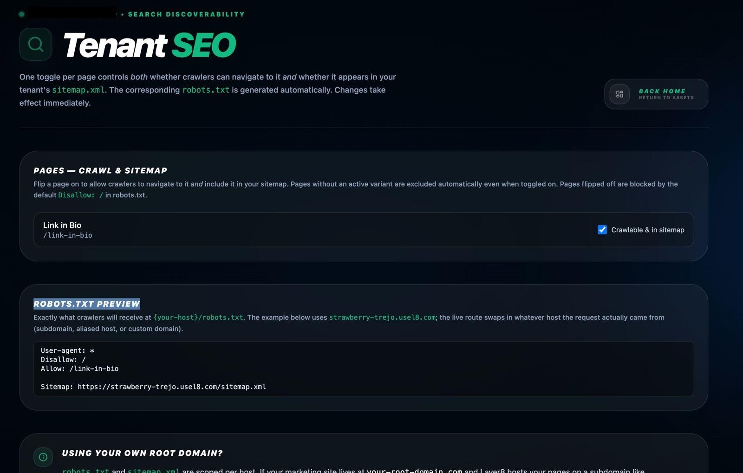Click the Crawlable & in sitemap label
The image size is (743, 473).
[x=648, y=230]
